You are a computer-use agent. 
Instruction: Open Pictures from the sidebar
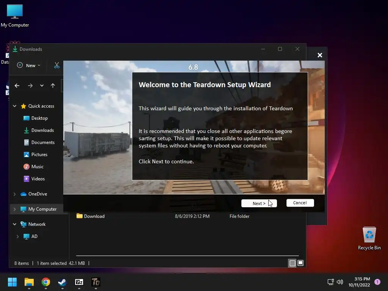(39, 155)
